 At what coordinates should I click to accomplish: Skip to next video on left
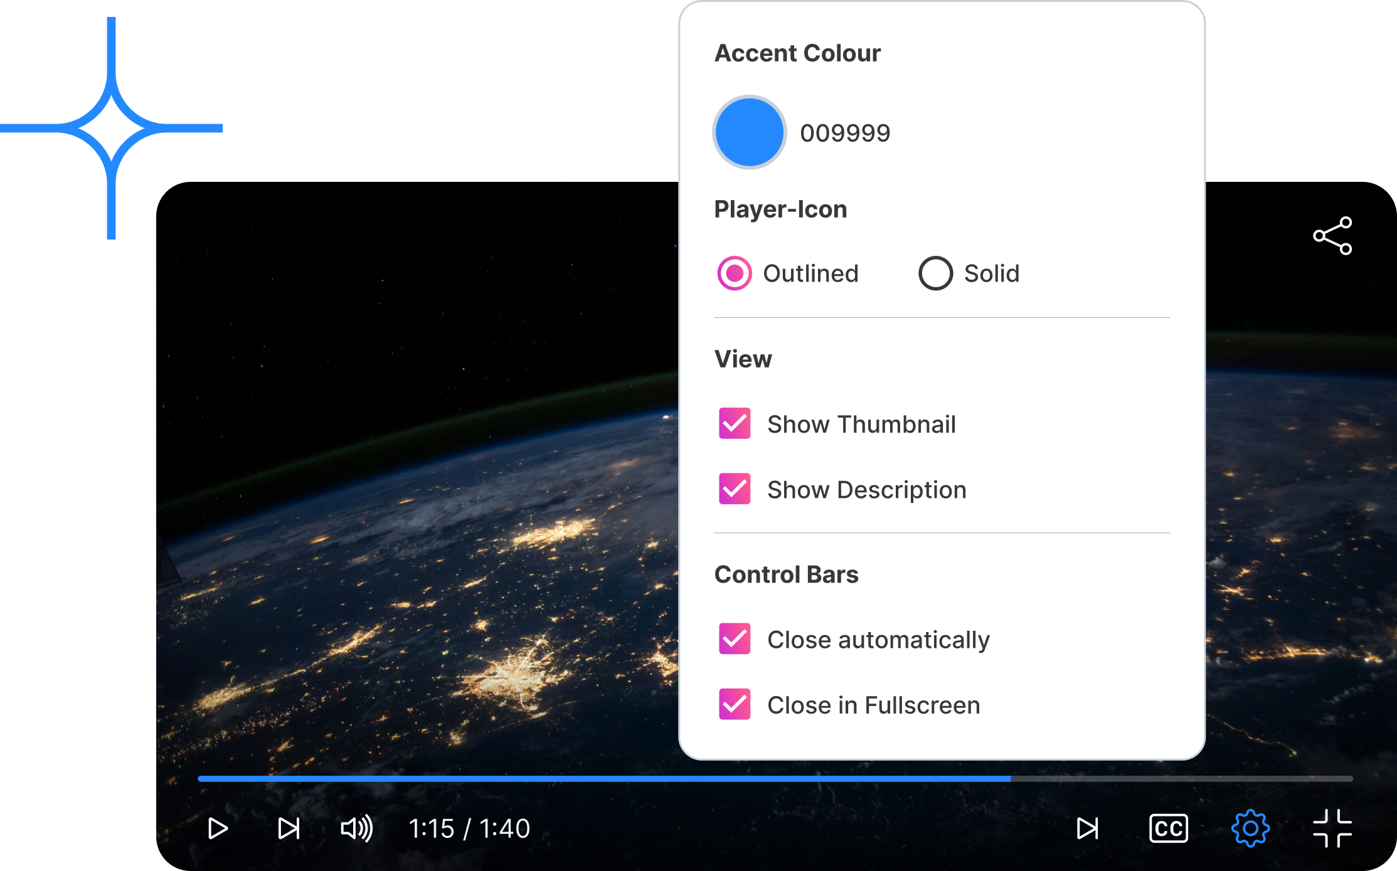point(289,828)
